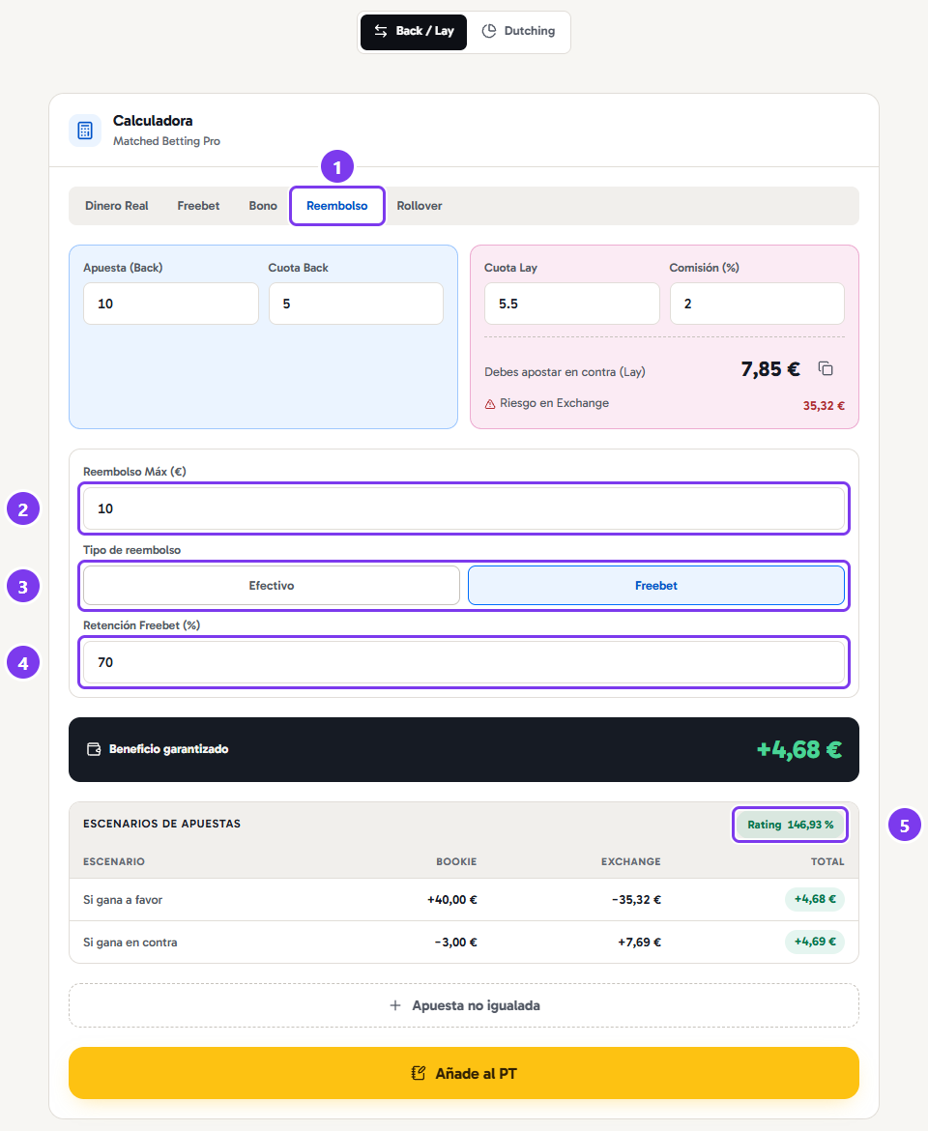Screen dimensions: 928x1131
Task: Click the 35,32 € exchange risk value
Action: (x=824, y=405)
